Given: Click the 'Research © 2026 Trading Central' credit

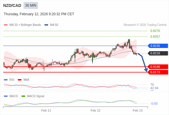Looking at the screenshot, I should point(145,25).
